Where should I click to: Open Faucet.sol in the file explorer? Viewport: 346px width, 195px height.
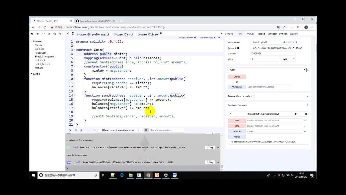[40, 53]
